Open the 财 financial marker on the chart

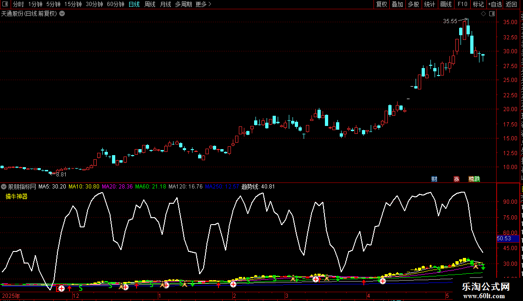434,179
